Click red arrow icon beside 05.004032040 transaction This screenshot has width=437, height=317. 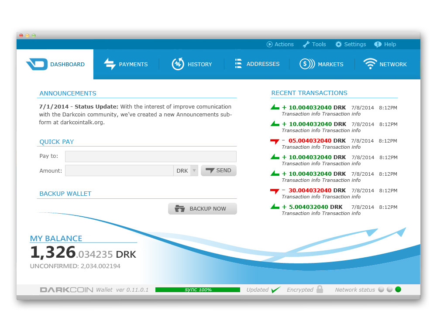[x=275, y=141]
